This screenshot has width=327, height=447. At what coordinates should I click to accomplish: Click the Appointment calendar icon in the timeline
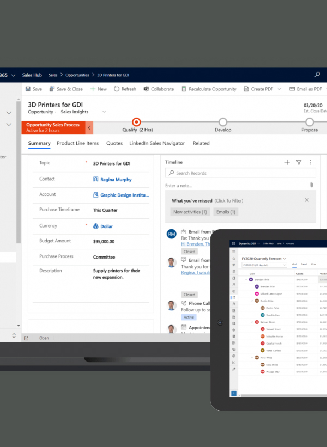(184, 327)
